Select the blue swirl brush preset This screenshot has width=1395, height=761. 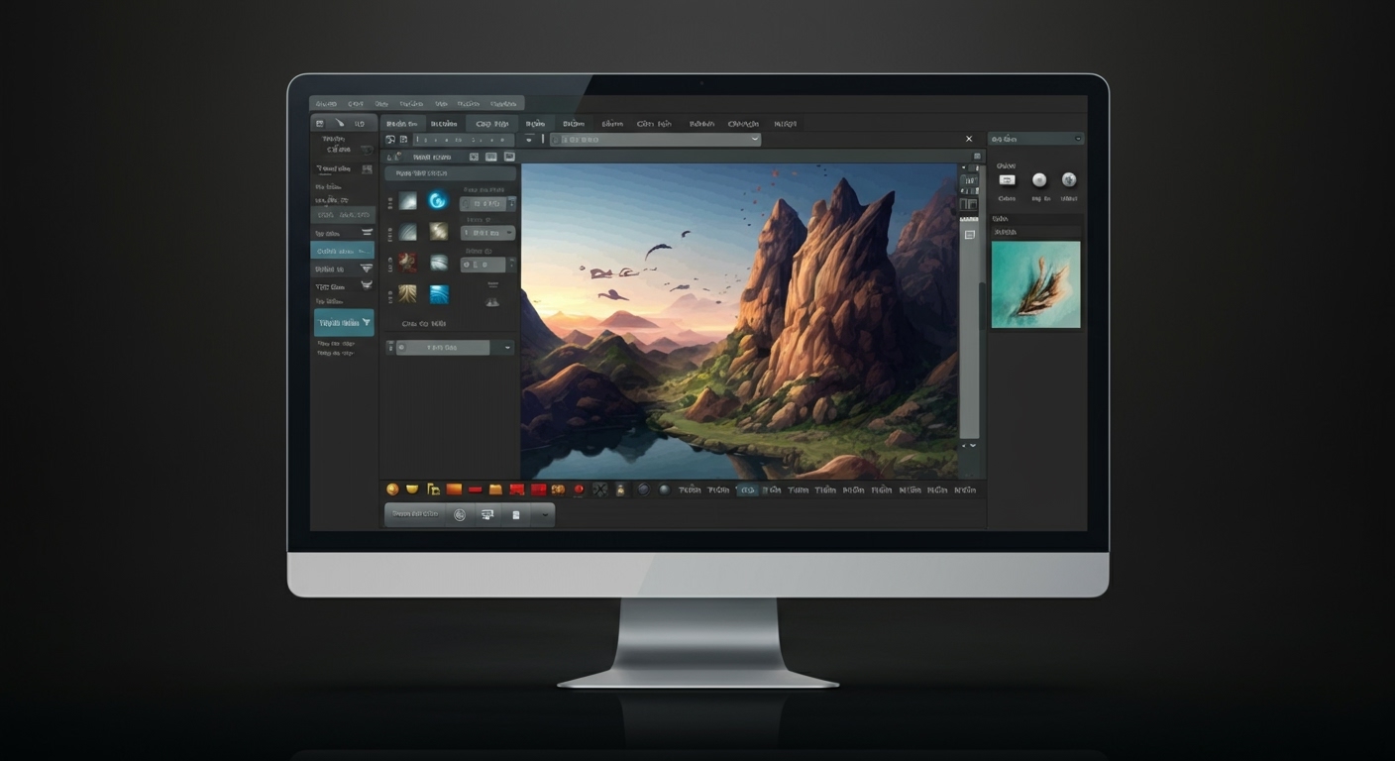[438, 199]
